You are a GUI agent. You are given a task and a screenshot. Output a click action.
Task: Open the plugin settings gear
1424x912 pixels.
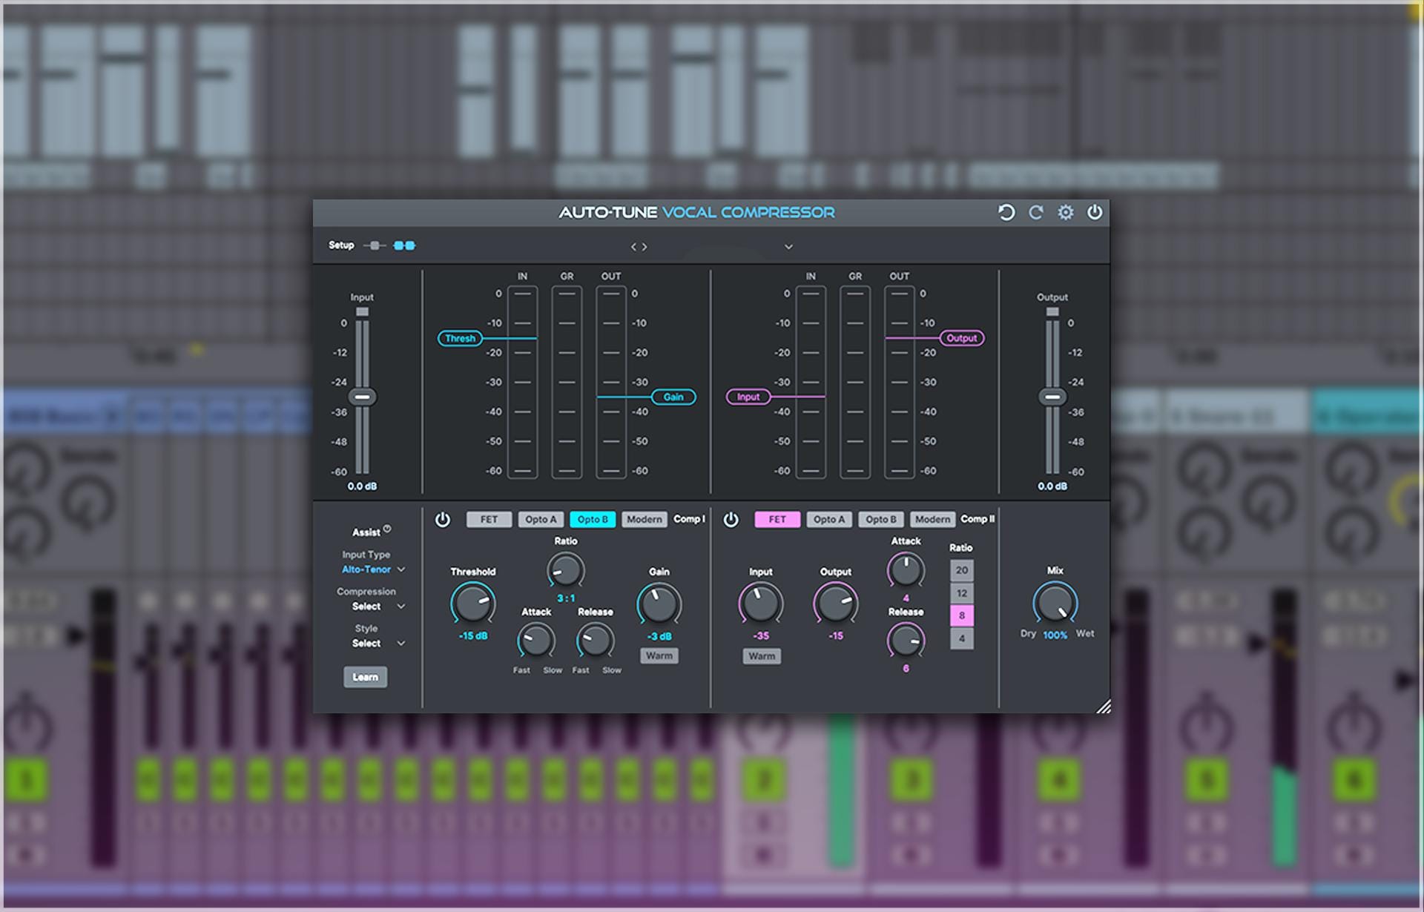click(x=1066, y=213)
